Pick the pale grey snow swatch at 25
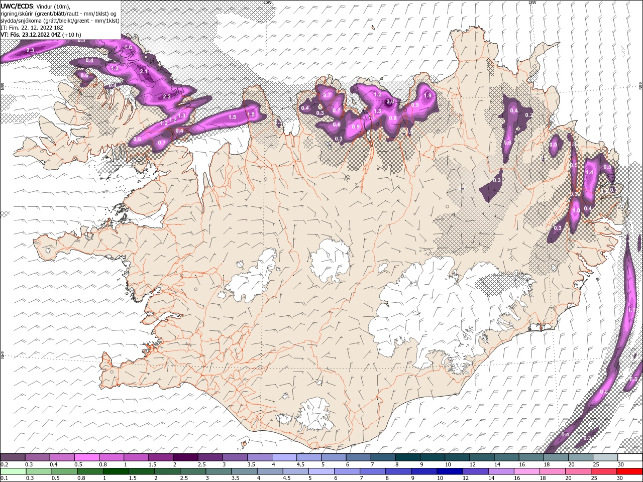 click(x=605, y=457)
